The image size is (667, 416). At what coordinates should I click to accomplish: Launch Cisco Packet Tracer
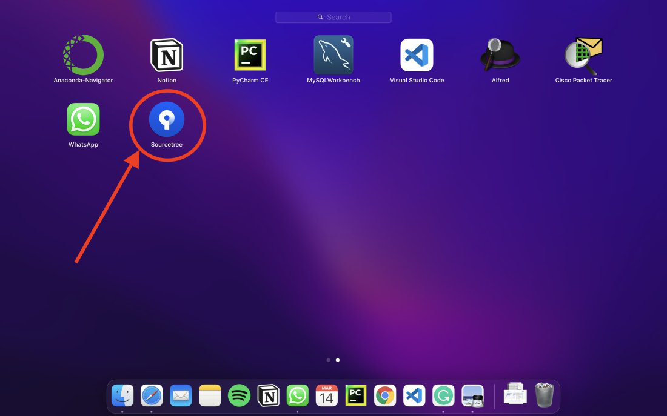583,55
